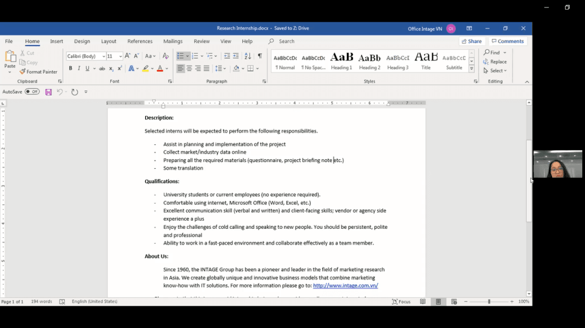Shrink font size with decrease button
The height and width of the screenshot is (328, 585).
(x=137, y=56)
